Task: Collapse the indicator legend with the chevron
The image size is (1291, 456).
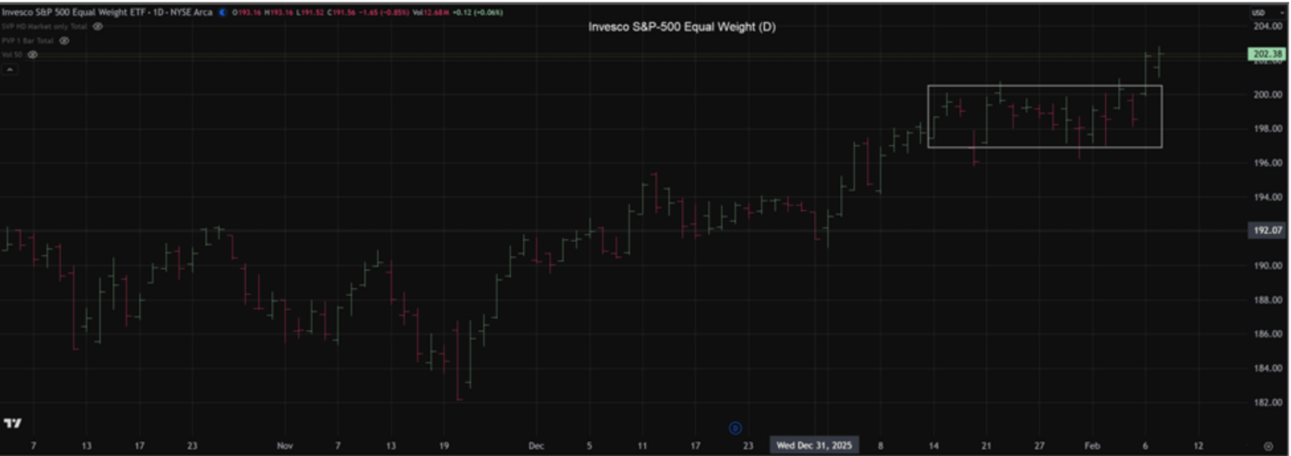Action: point(9,69)
